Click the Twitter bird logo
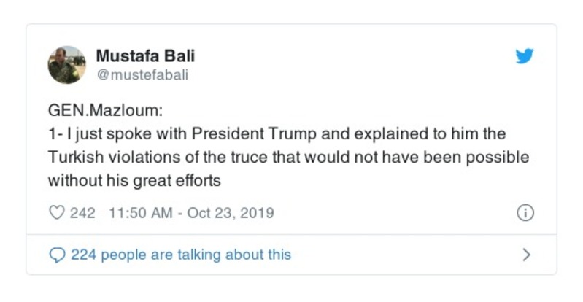 pos(525,57)
